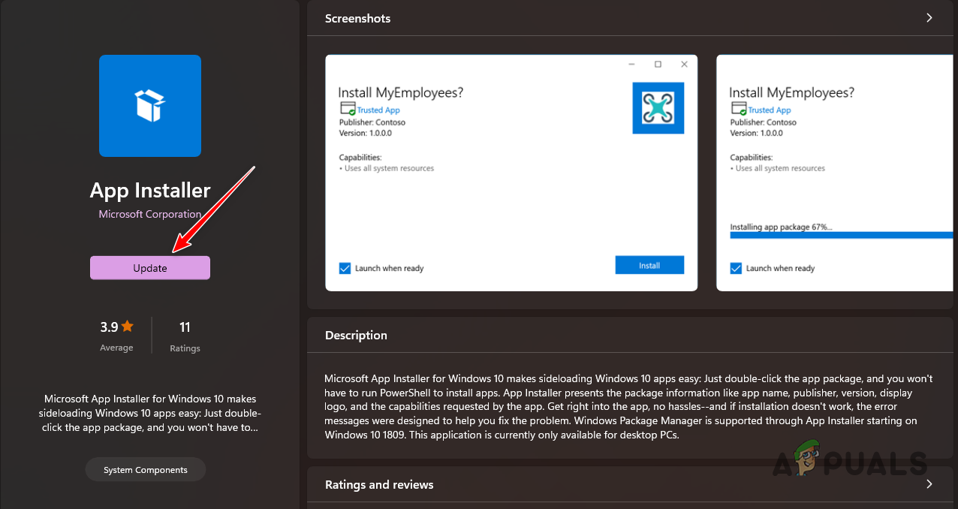Viewport: 958px width, 509px height.
Task: Click the Microsoft Corporation publisher link
Action: (149, 214)
